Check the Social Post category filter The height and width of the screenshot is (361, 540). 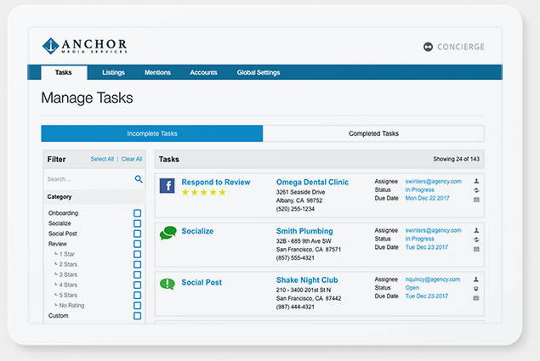click(137, 234)
